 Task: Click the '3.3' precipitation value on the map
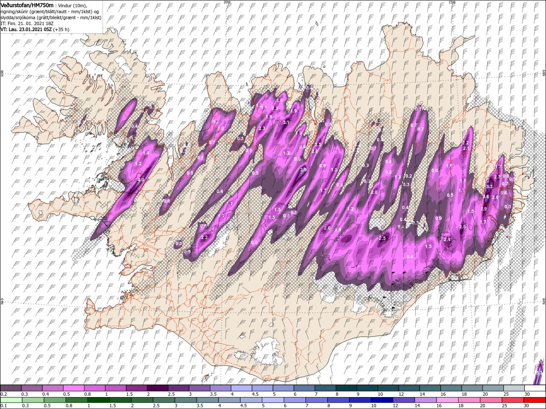[x=489, y=187]
